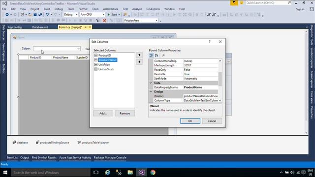Viewport: 315px width, 177px height.
Task: Switch to App.config tab
Action: 15,27
